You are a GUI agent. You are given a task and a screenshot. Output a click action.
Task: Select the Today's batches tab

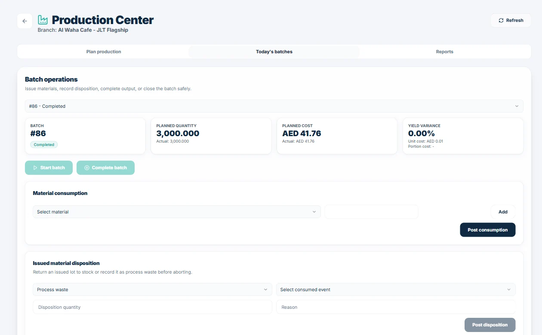274,52
